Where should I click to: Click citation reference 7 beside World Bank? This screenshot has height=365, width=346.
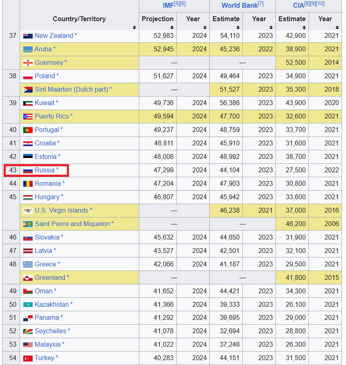[x=260, y=4]
